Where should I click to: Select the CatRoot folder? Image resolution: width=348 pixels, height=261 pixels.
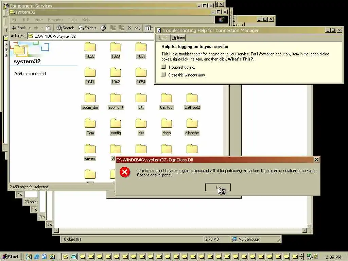click(x=167, y=101)
